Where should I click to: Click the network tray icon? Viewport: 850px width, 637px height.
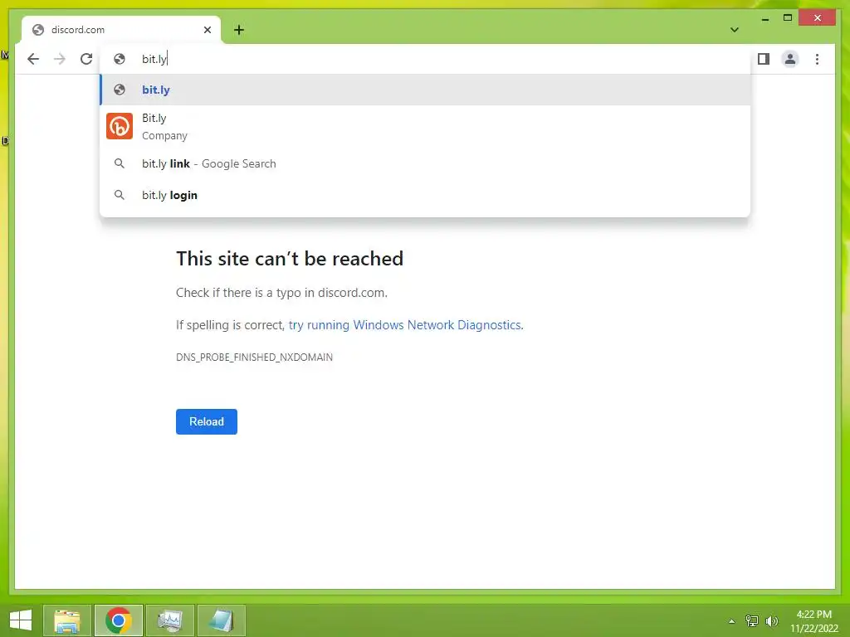[x=752, y=621]
